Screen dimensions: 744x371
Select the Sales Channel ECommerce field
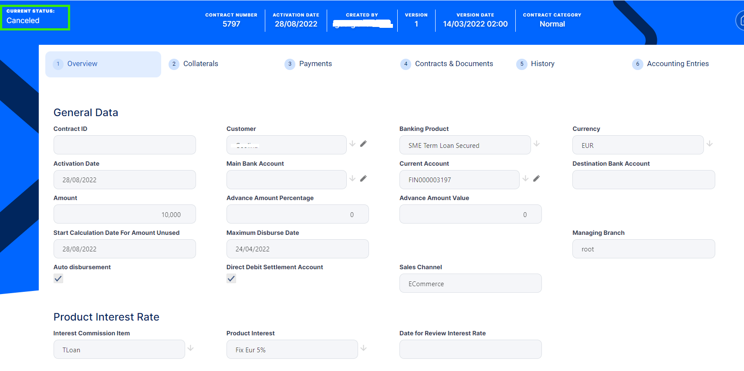(x=470, y=284)
